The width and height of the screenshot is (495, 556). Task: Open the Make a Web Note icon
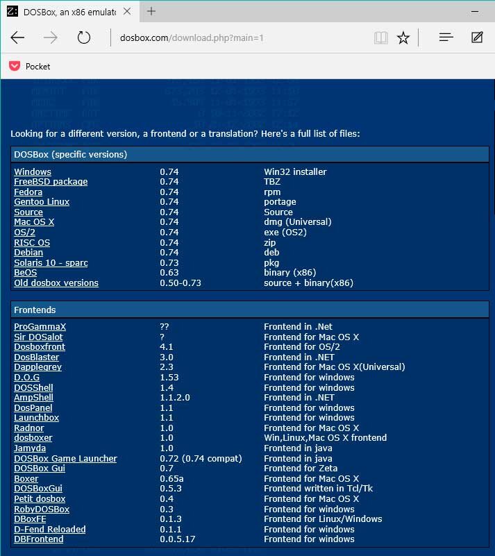tap(477, 37)
